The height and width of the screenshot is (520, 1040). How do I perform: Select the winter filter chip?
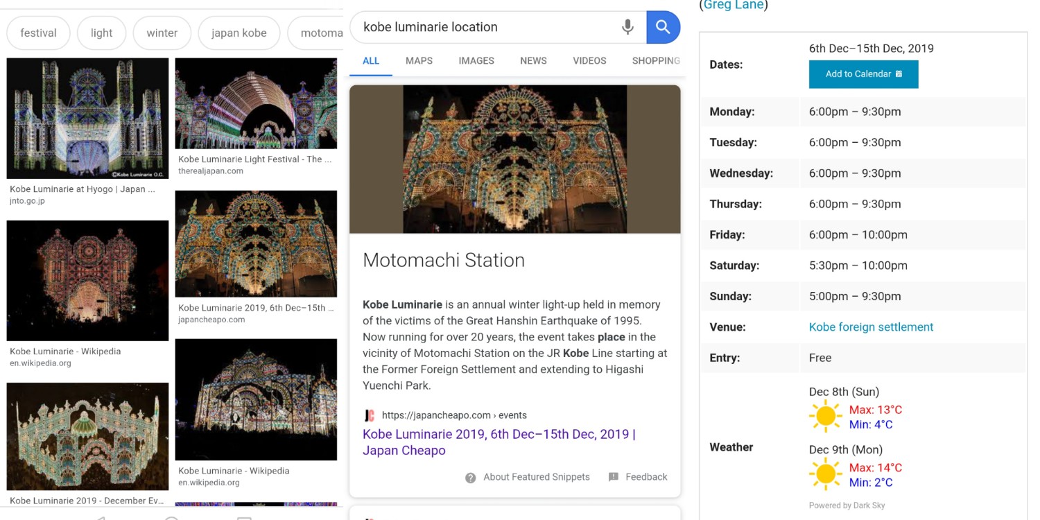(x=162, y=33)
